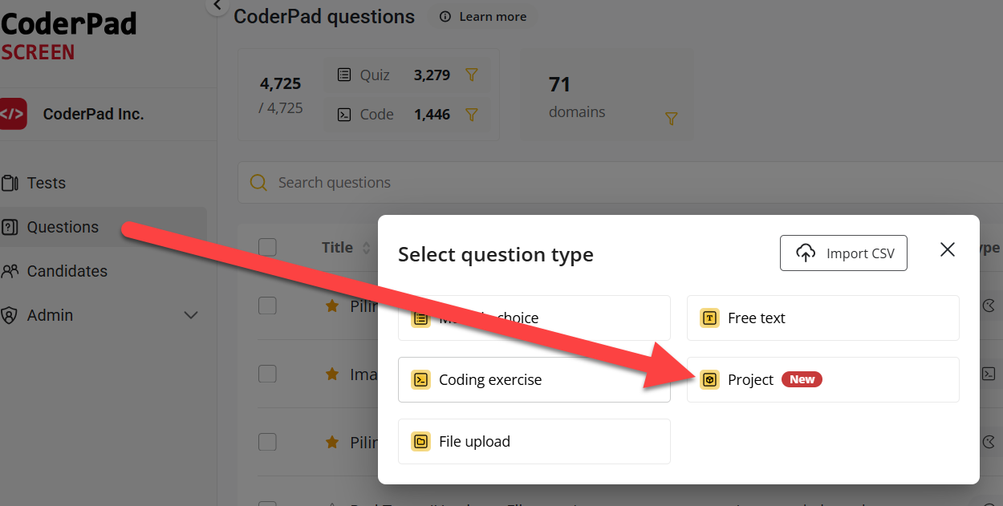This screenshot has width=1003, height=506.
Task: Click the Quiz filter funnel icon
Action: [472, 75]
